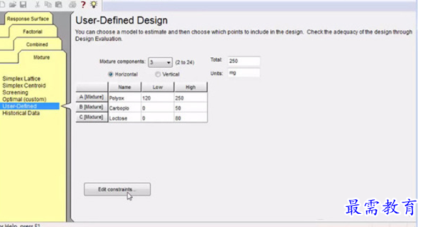Click the Open file folder icon
The height and width of the screenshot is (227, 422).
(x=13, y=4)
